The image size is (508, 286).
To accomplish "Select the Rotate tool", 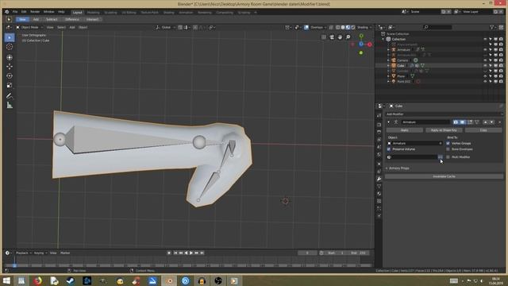I will click(x=10, y=76).
